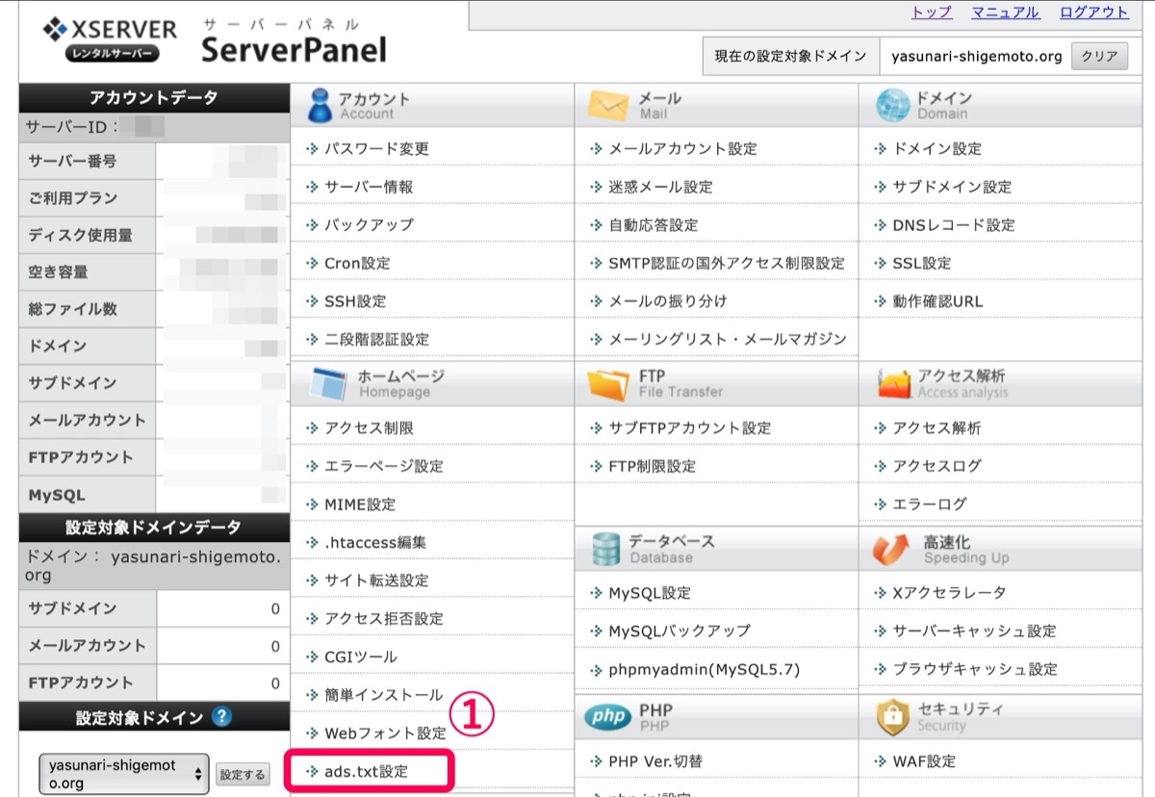Open the yasunari-shigemoto.org domain dropdown
Viewport: 1155px width, 797px height.
tap(124, 774)
